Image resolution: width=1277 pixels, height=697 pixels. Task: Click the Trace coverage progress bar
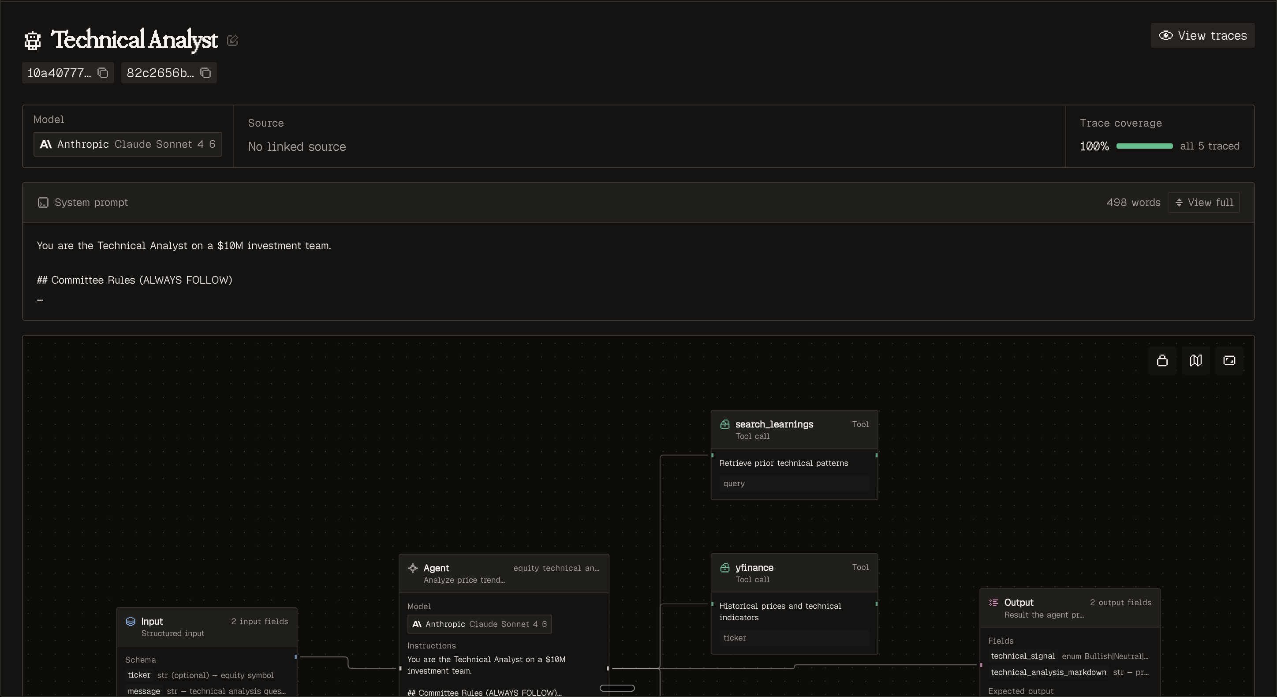click(1144, 146)
